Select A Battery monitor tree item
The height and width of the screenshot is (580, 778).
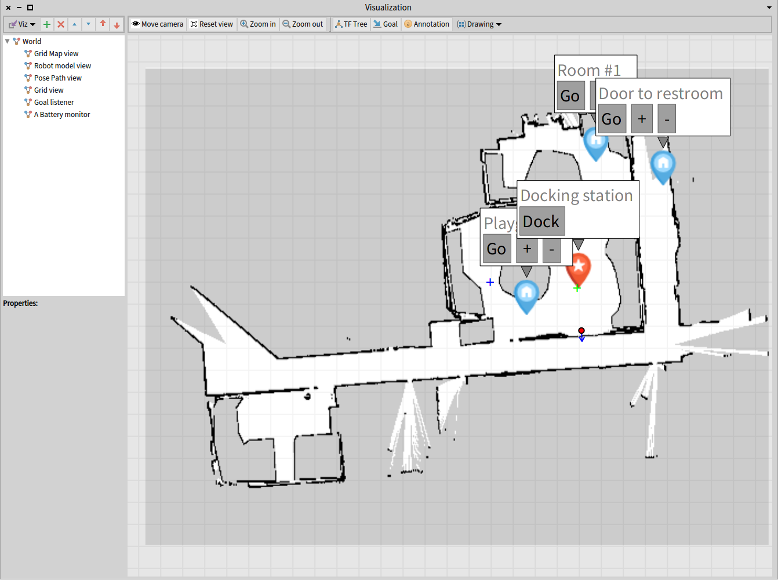pos(62,114)
